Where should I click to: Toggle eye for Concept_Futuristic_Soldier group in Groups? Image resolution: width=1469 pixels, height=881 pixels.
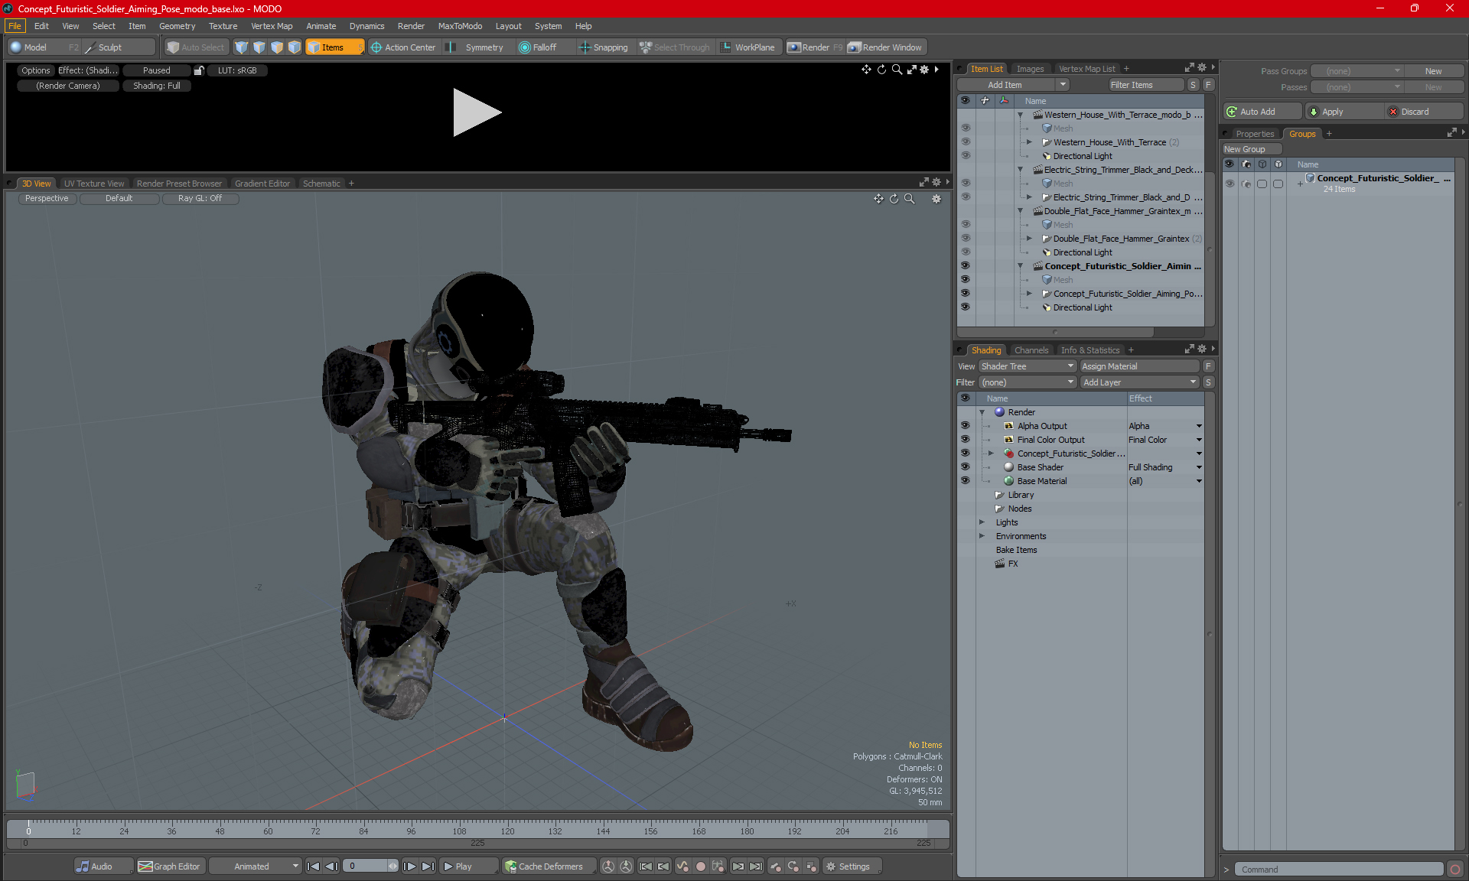(1230, 184)
